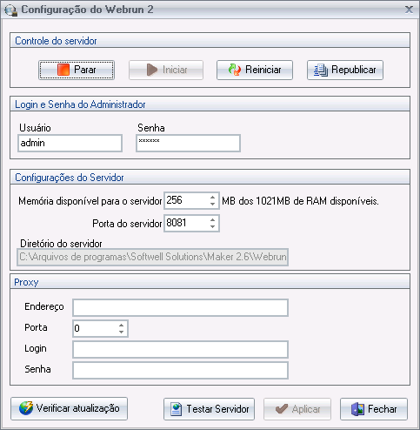
Task: Run Testar Servidor
Action: 209,409
